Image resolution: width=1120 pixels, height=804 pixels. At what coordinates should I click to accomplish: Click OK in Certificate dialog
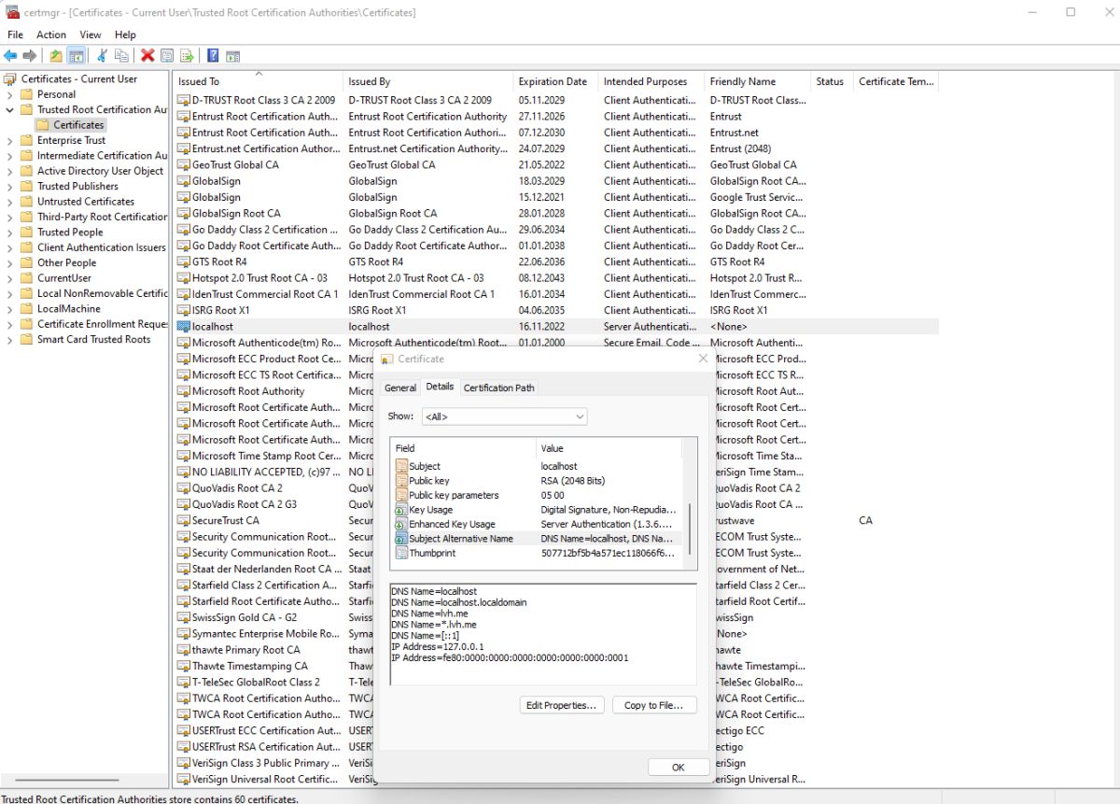[x=678, y=767]
